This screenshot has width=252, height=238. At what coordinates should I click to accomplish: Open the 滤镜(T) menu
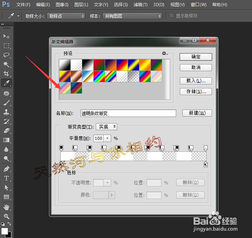(140, 5)
